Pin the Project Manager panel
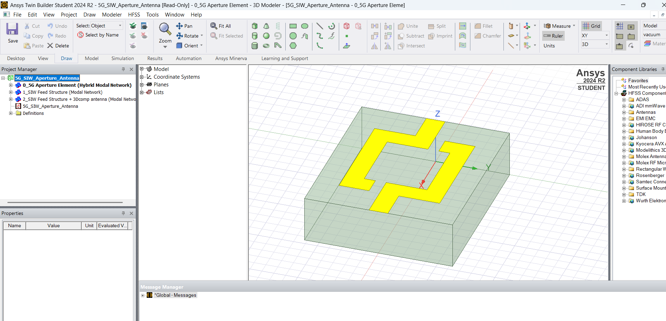666x321 pixels. click(123, 69)
